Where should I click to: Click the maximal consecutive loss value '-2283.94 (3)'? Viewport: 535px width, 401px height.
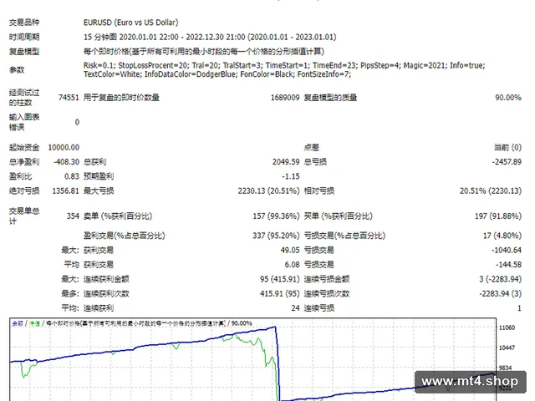click(500, 293)
